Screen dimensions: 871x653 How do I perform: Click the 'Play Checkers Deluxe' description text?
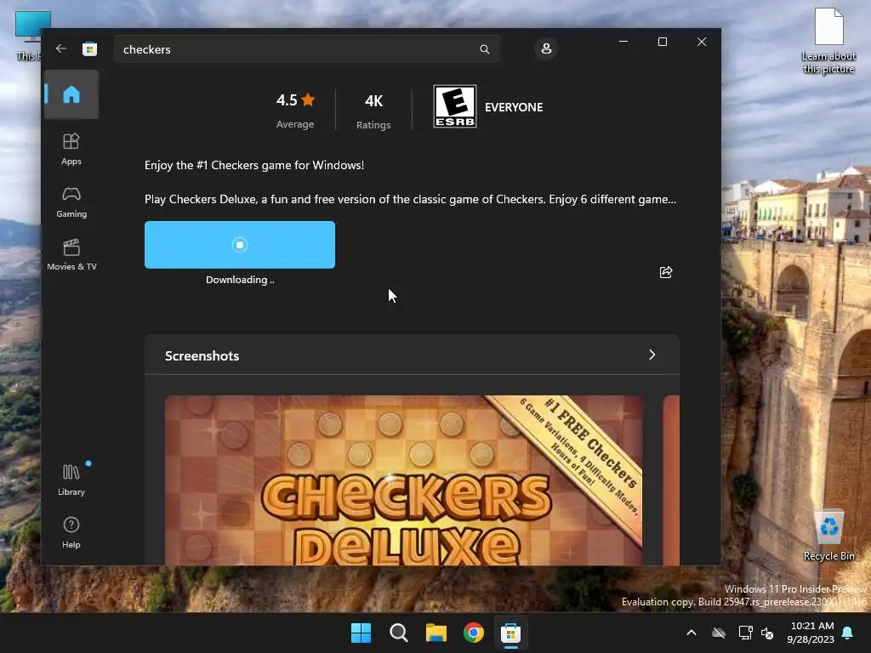(x=411, y=199)
